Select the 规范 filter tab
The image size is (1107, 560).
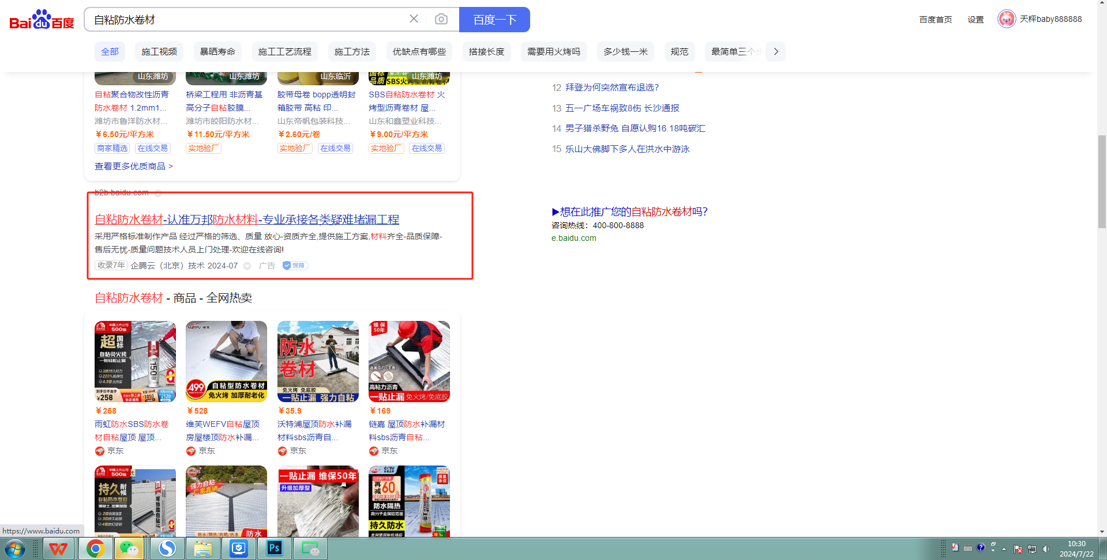tap(680, 51)
